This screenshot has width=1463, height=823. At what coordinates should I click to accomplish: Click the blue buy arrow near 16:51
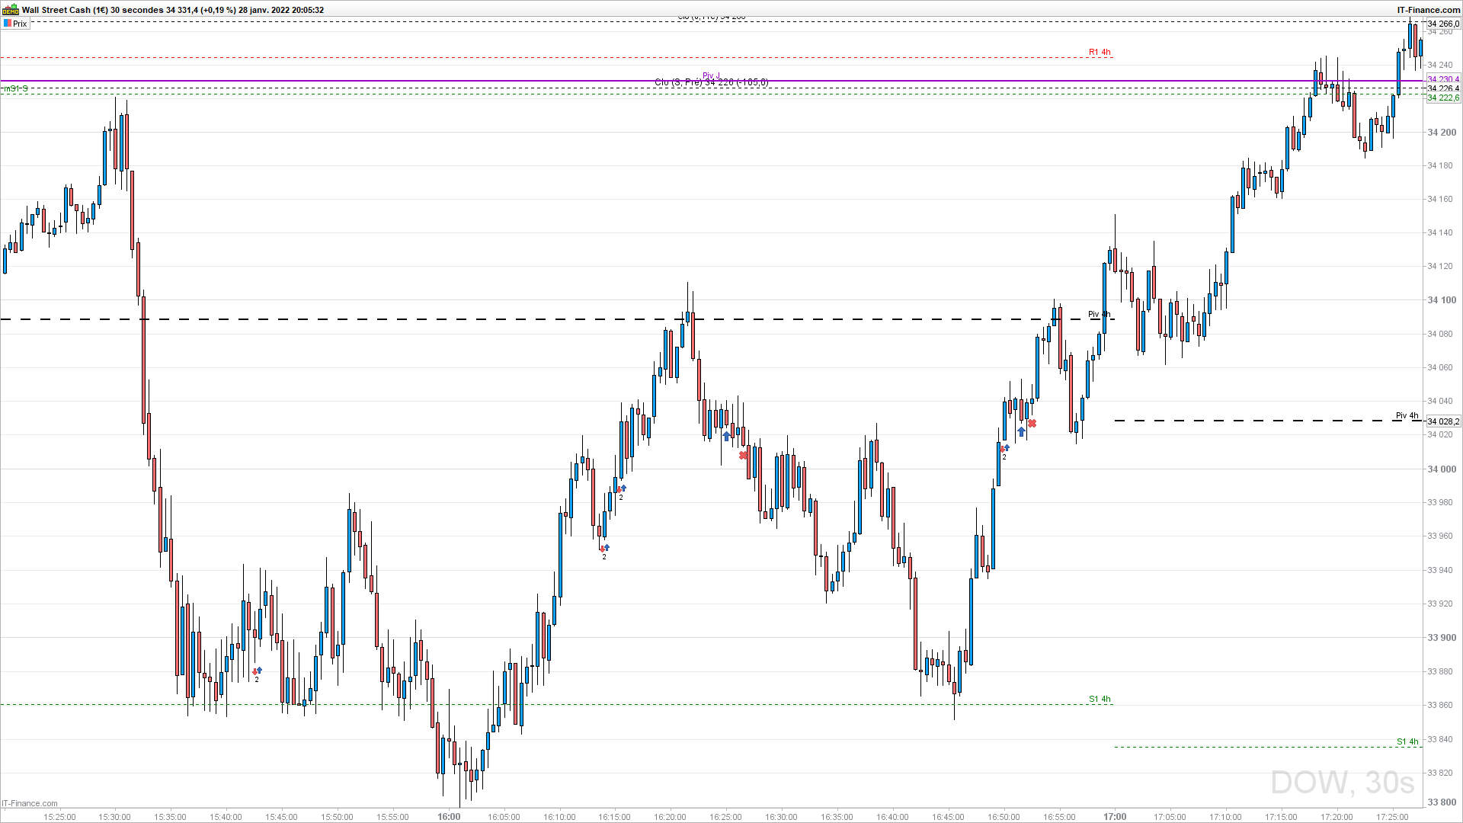pyautogui.click(x=1021, y=431)
